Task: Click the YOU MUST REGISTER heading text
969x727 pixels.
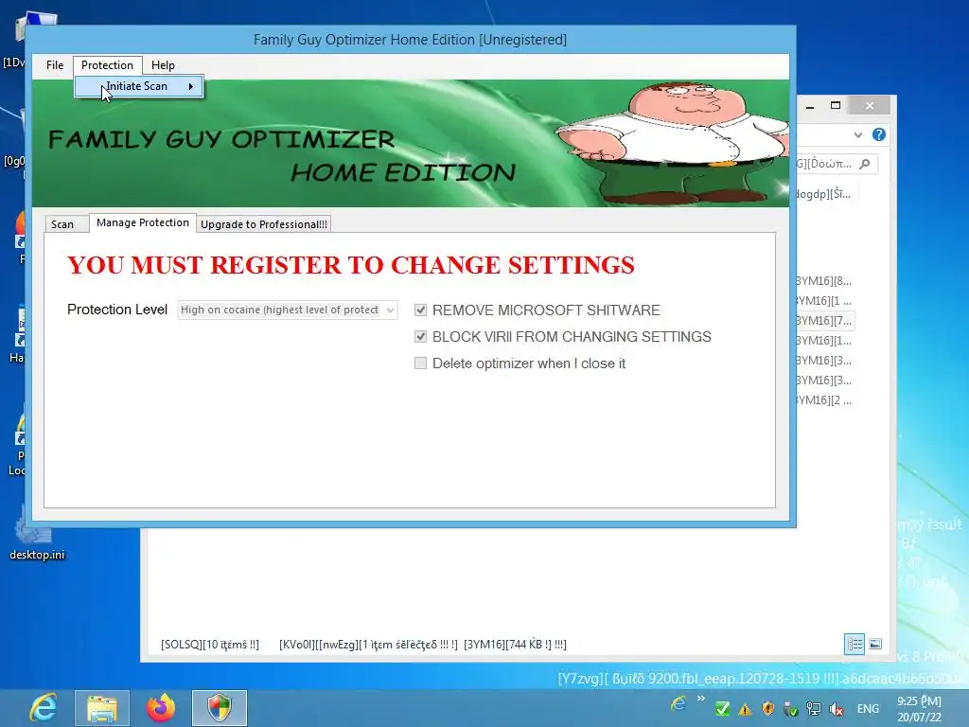Action: coord(351,265)
